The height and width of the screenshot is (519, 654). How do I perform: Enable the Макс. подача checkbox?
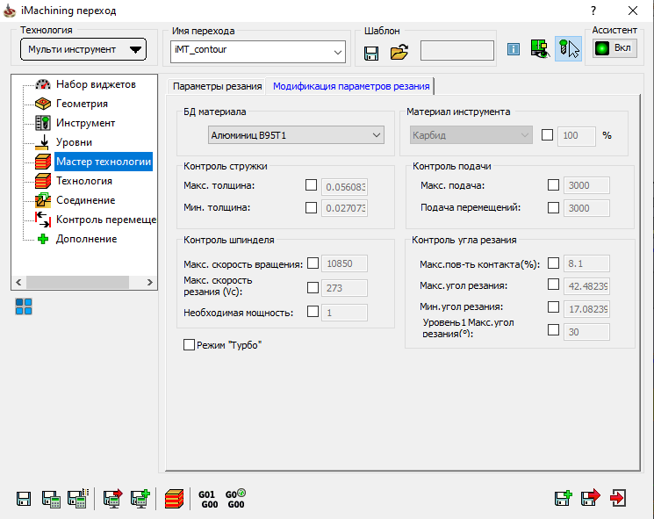tap(553, 184)
